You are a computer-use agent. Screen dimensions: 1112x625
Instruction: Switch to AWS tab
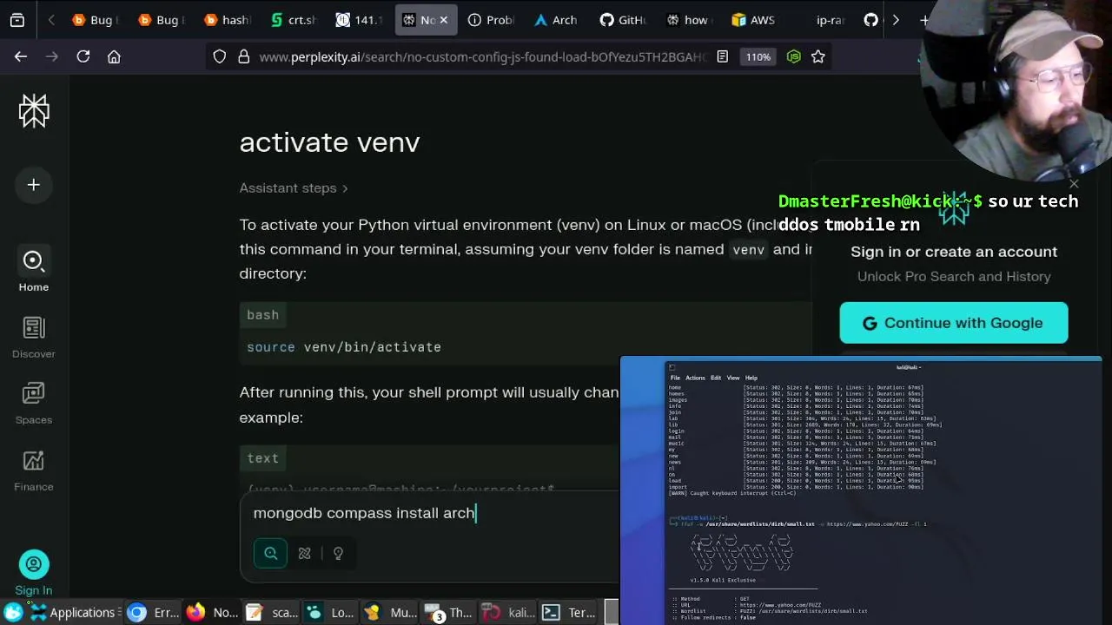pos(755,20)
